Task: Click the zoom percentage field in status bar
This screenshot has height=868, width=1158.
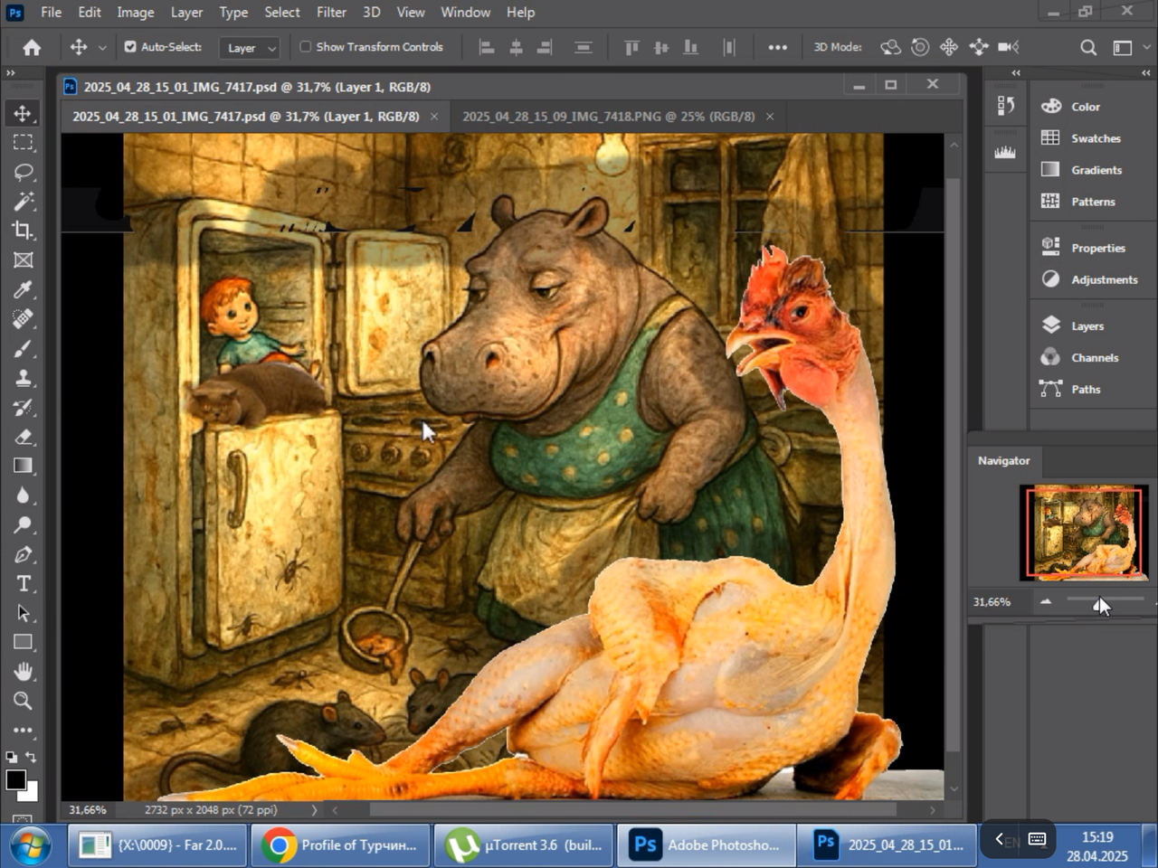Action: (x=88, y=810)
